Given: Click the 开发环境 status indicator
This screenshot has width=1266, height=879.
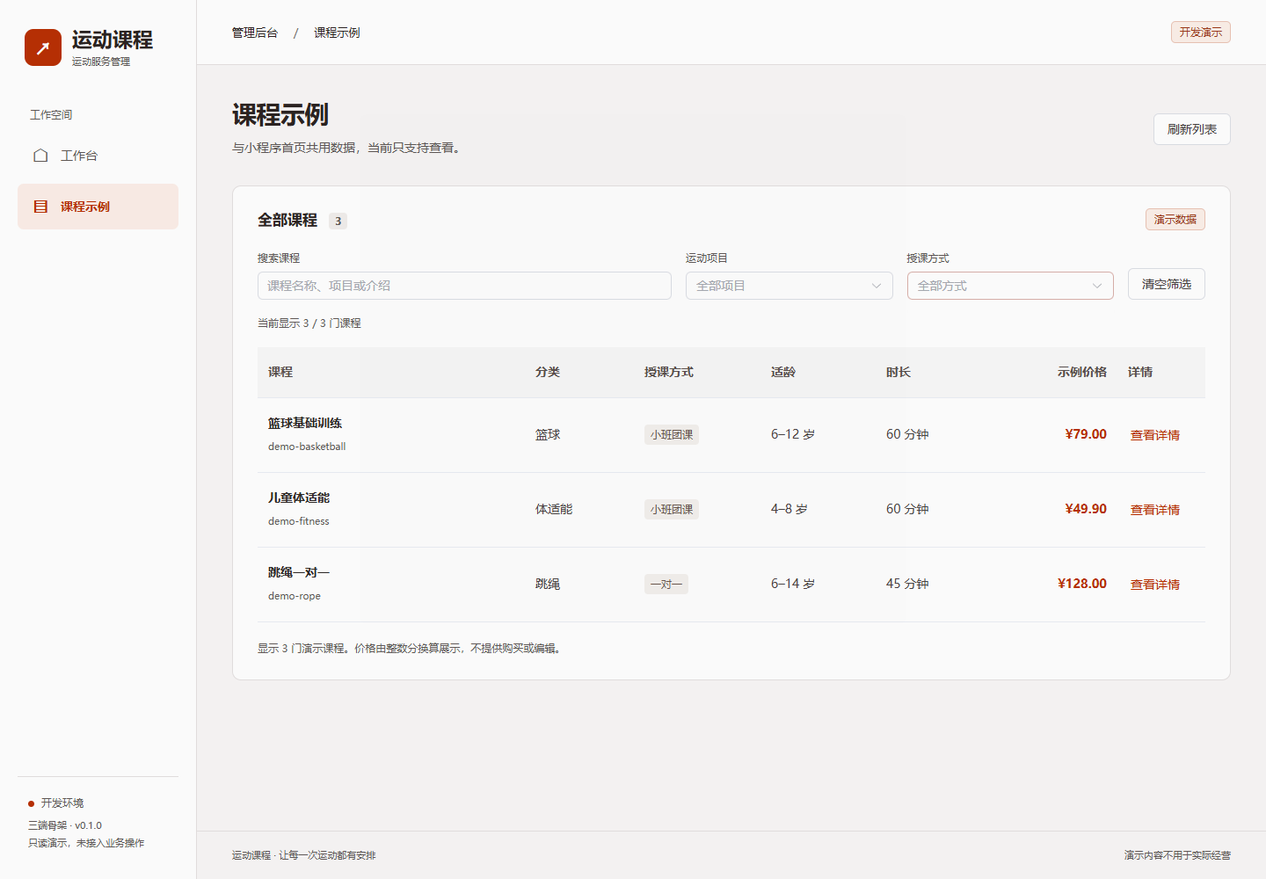Looking at the screenshot, I should point(56,803).
